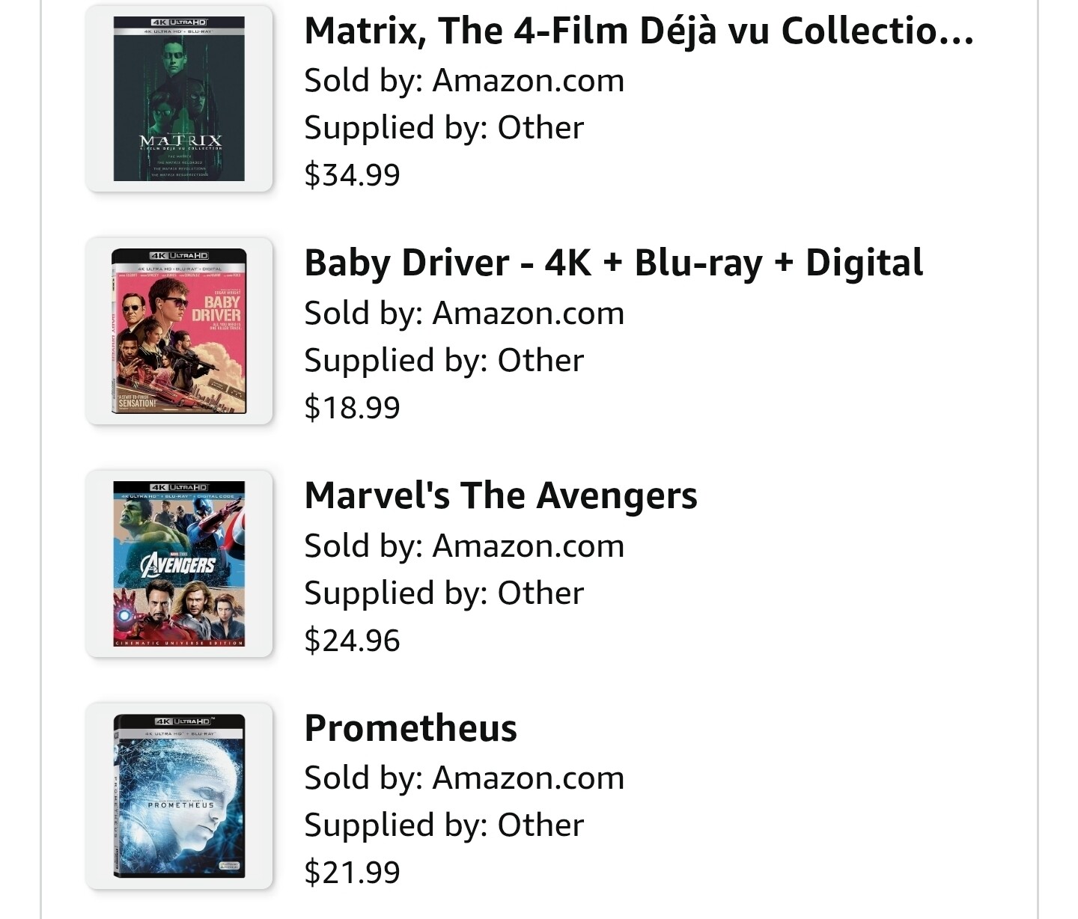Tap "Supplied by: Other" under Prometheus
The height and width of the screenshot is (919, 1078).
[443, 825]
